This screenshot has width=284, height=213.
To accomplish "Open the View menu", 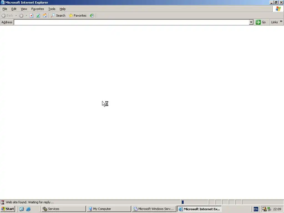I will click(x=24, y=9).
